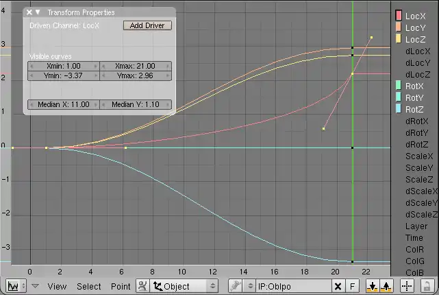439x295 pixels.
Task: Select the dLocZ channel
Action: tap(418, 75)
